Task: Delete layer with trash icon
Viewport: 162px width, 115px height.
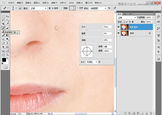Action: [151, 113]
